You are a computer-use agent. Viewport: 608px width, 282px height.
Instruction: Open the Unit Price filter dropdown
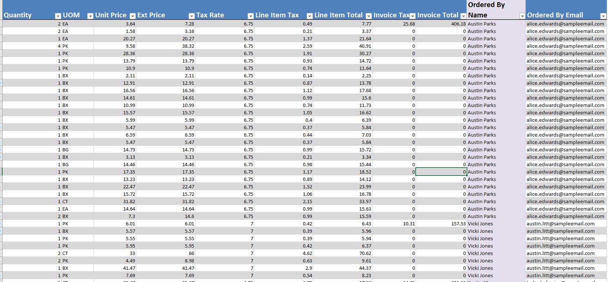(133, 16)
